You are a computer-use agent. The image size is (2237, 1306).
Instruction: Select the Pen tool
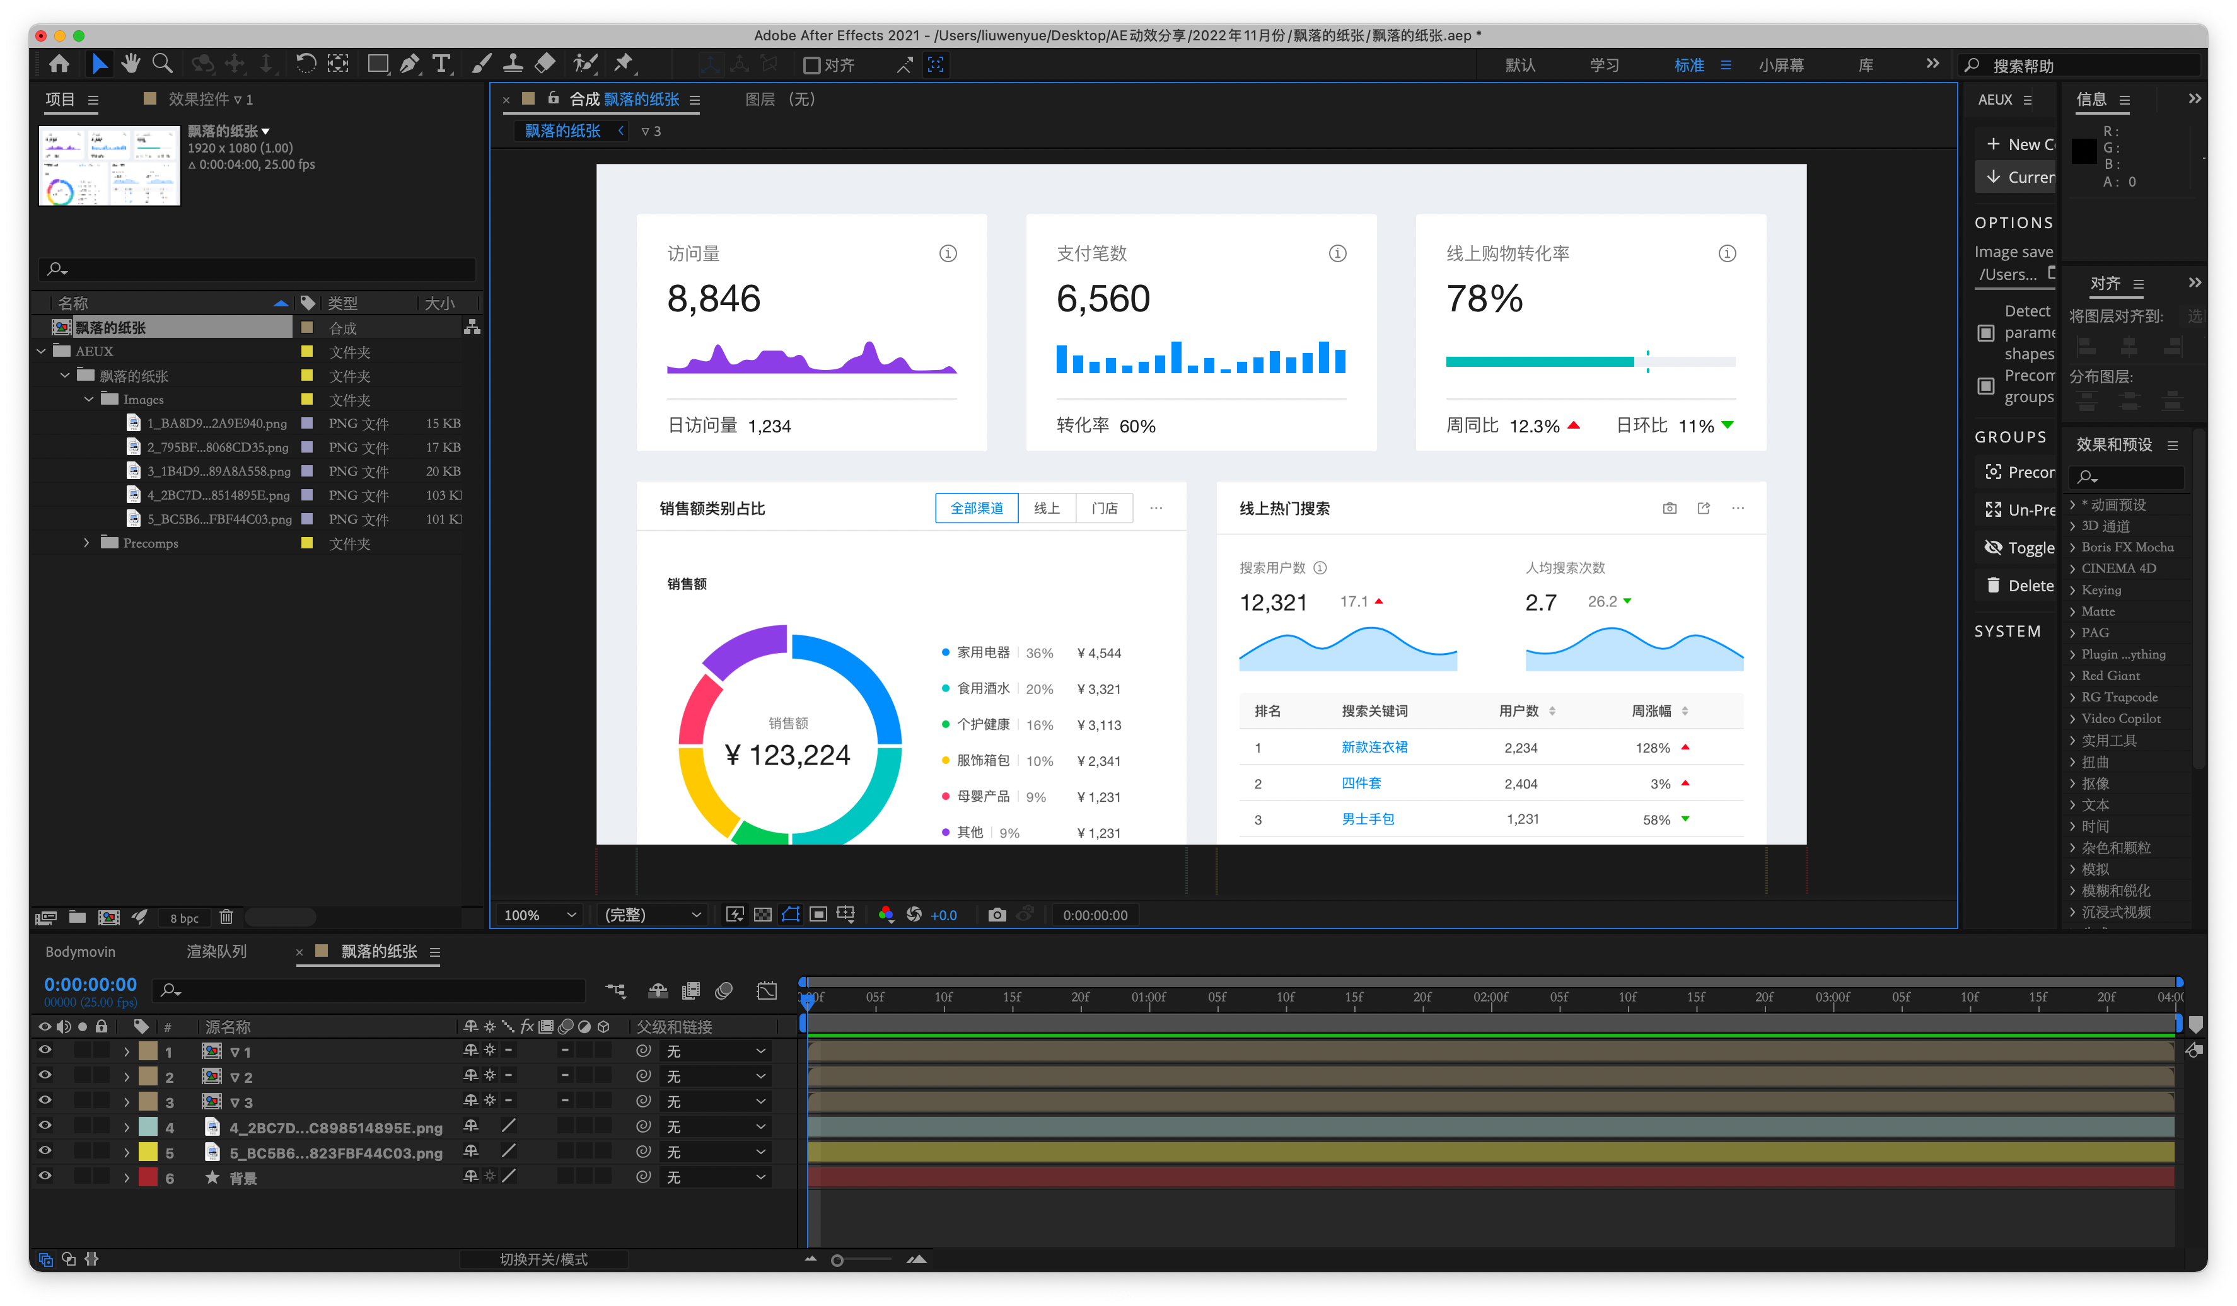pyautogui.click(x=409, y=64)
